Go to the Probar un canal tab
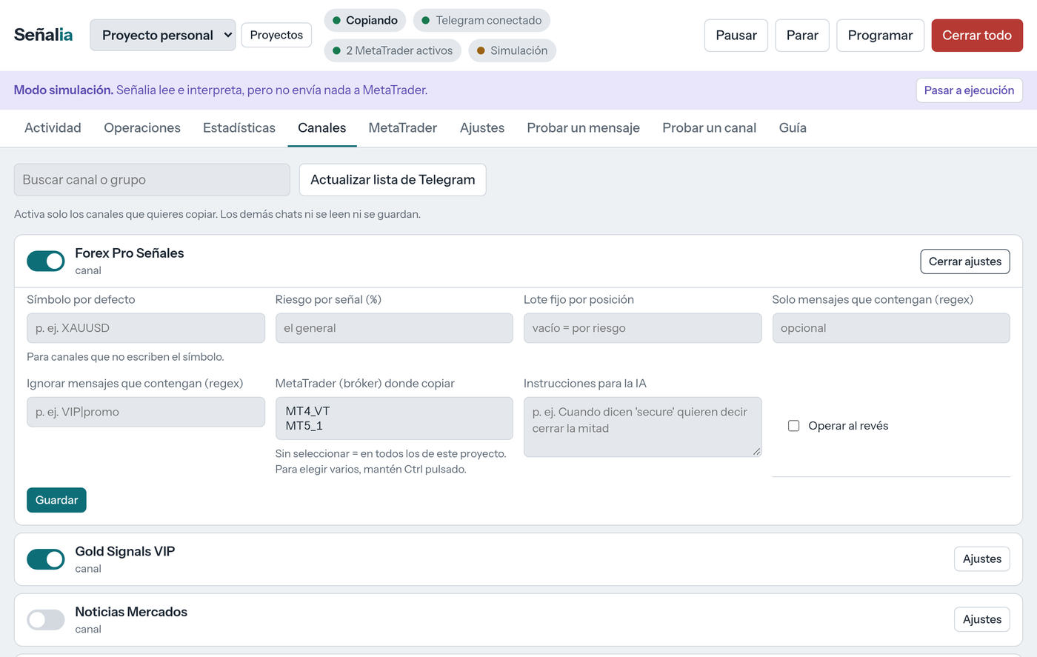The image size is (1037, 657). (710, 127)
